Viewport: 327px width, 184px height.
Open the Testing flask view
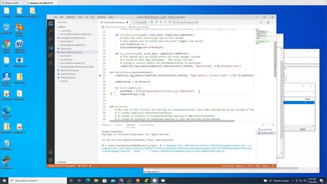[51, 63]
